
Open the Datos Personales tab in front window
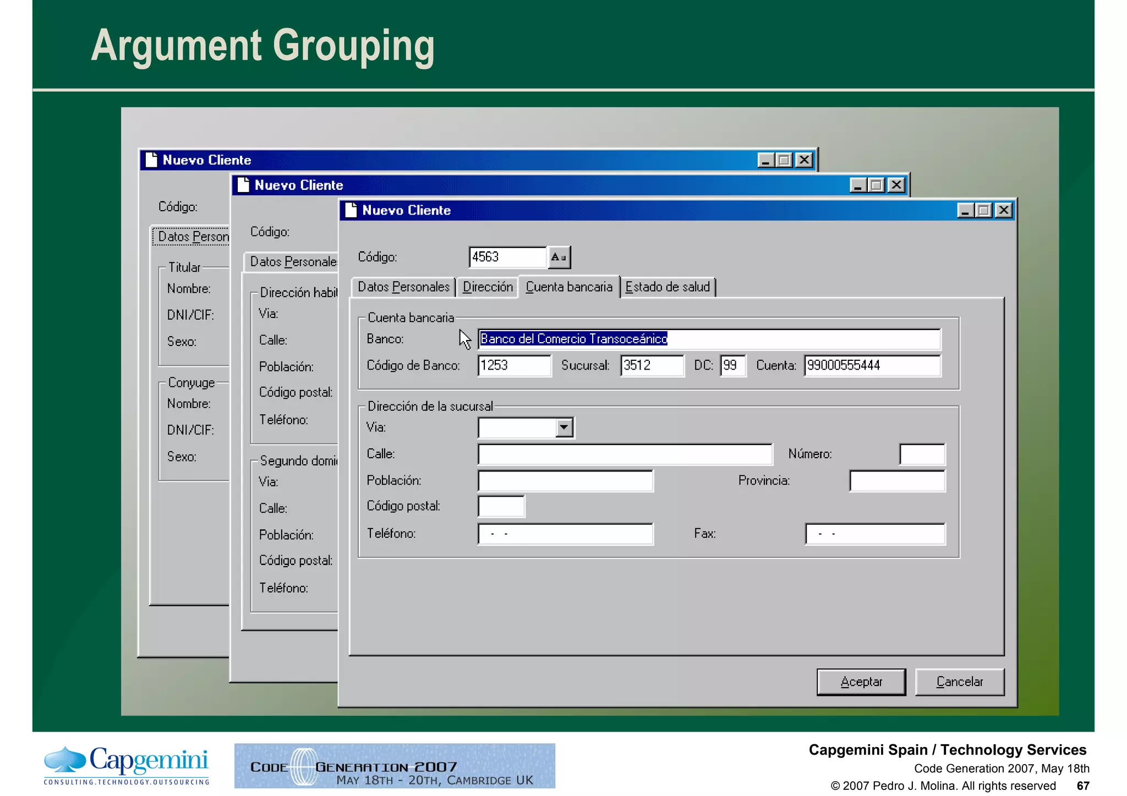[403, 287]
